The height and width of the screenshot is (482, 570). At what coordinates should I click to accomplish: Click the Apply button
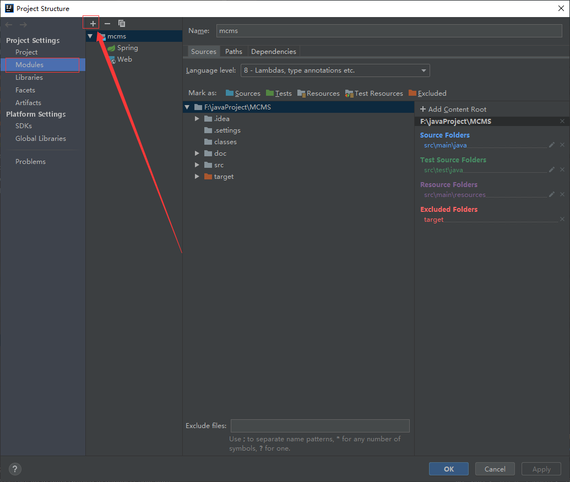(541, 469)
